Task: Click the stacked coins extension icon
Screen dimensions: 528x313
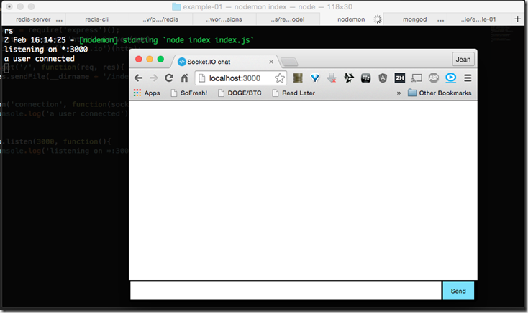Action: click(x=298, y=78)
